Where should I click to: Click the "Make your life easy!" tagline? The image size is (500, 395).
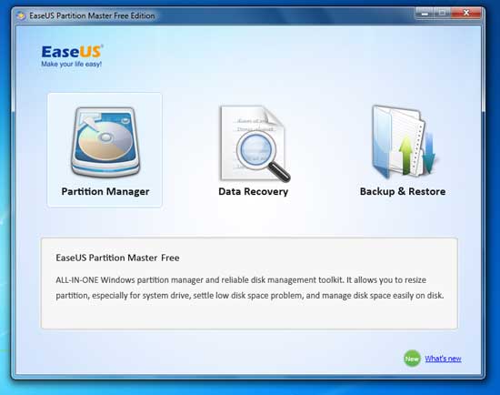[x=72, y=65]
